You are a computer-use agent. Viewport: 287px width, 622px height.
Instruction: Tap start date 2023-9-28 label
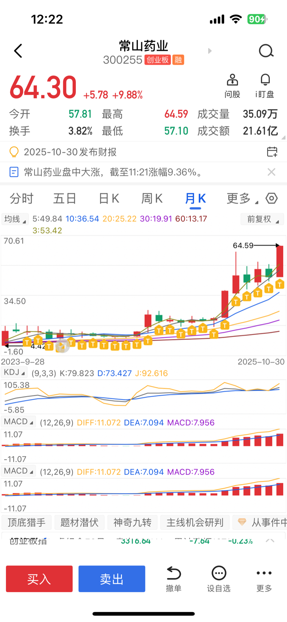pos(23,362)
